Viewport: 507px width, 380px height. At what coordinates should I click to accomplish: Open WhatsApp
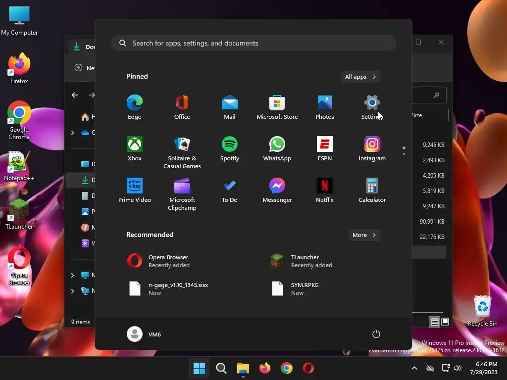tap(277, 148)
